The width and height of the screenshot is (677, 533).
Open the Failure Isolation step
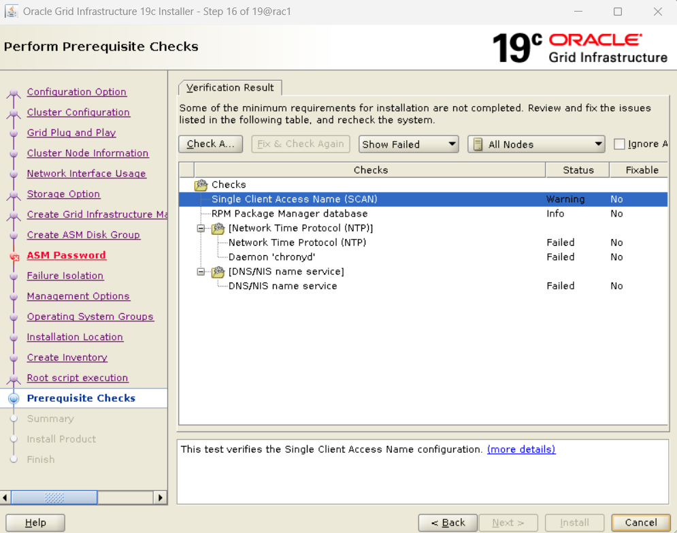(65, 276)
